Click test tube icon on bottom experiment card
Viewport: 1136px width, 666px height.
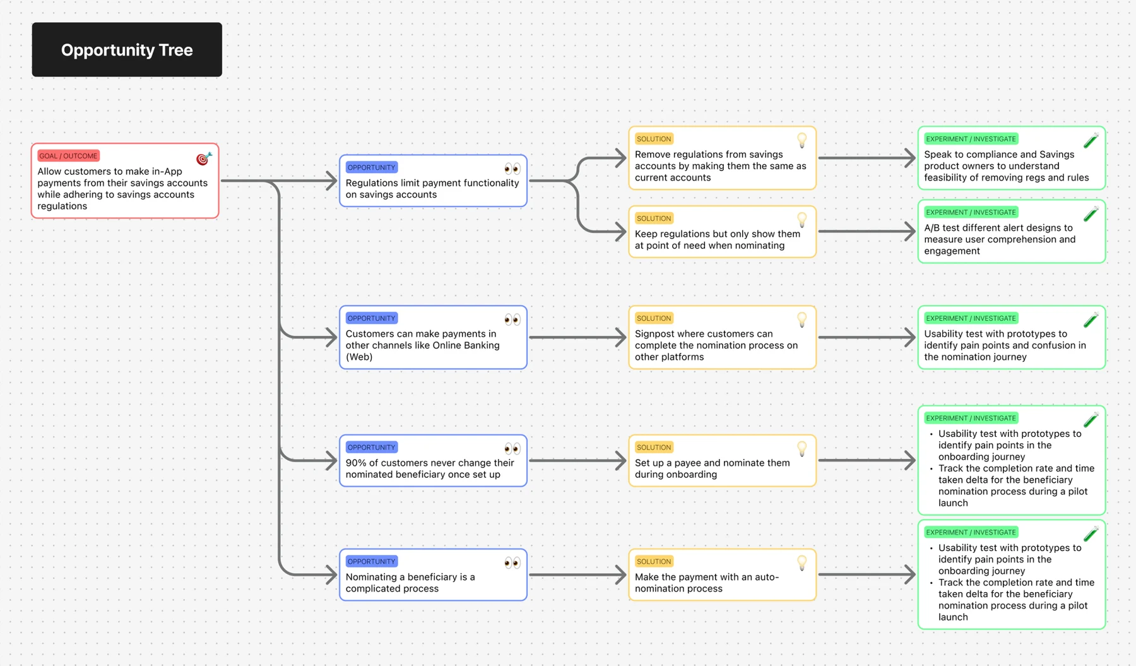(1091, 533)
